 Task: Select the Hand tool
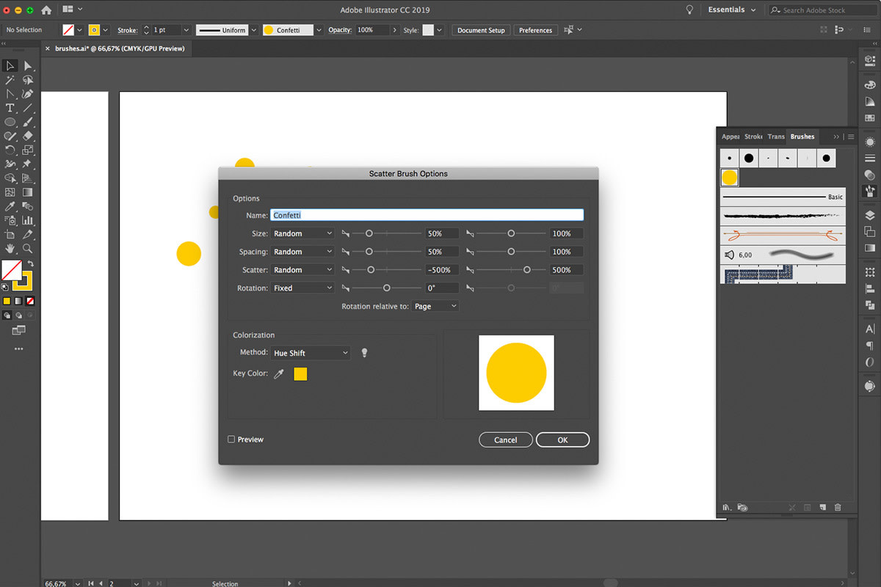tap(10, 249)
